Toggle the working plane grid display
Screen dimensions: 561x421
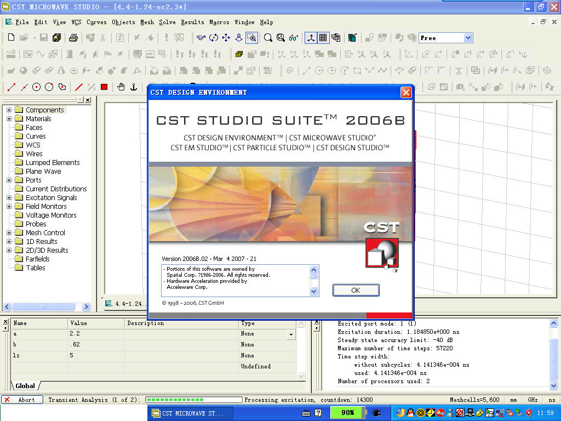(x=323, y=38)
